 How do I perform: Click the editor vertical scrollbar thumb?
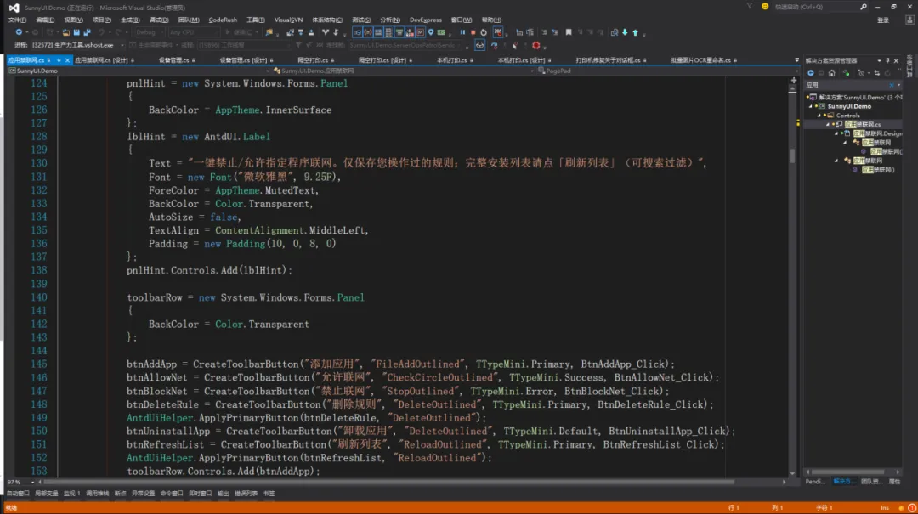793,155
